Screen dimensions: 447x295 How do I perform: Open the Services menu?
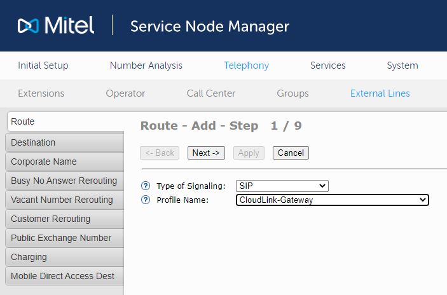[327, 65]
